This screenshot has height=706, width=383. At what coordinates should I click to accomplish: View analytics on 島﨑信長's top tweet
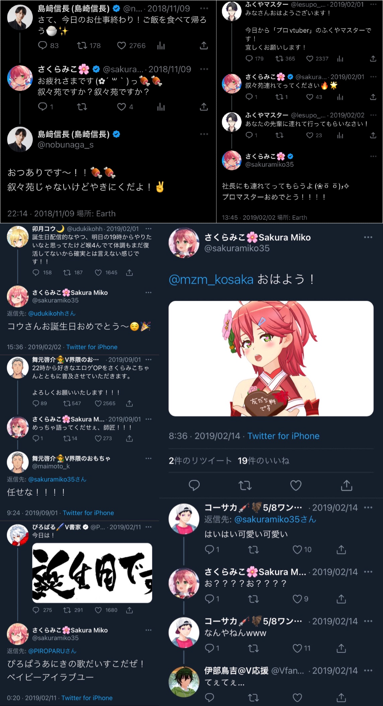(161, 45)
